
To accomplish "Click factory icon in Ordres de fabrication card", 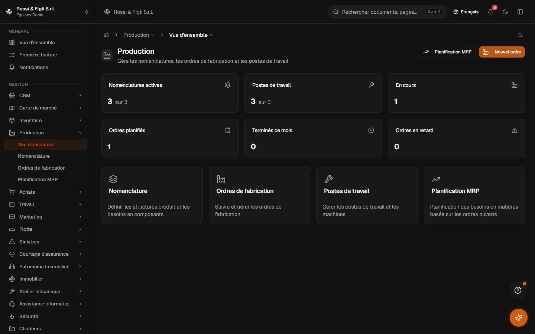I will (221, 179).
